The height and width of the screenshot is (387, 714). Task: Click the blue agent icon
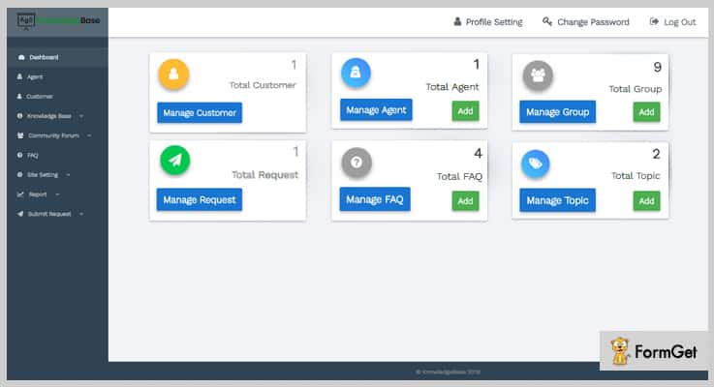click(x=356, y=73)
